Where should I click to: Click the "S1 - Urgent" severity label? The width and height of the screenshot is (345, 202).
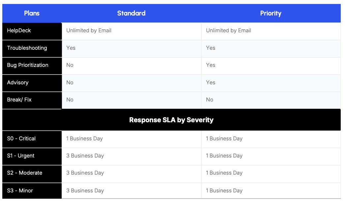coord(21,156)
